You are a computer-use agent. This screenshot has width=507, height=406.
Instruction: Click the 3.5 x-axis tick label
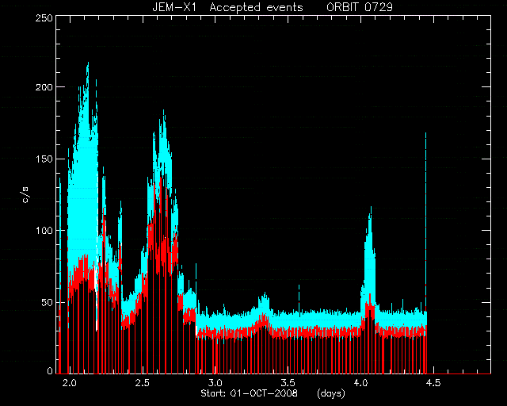(x=288, y=383)
